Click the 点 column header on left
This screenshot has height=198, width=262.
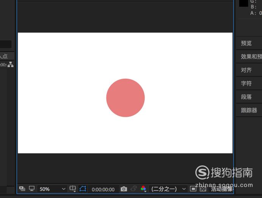[5, 56]
